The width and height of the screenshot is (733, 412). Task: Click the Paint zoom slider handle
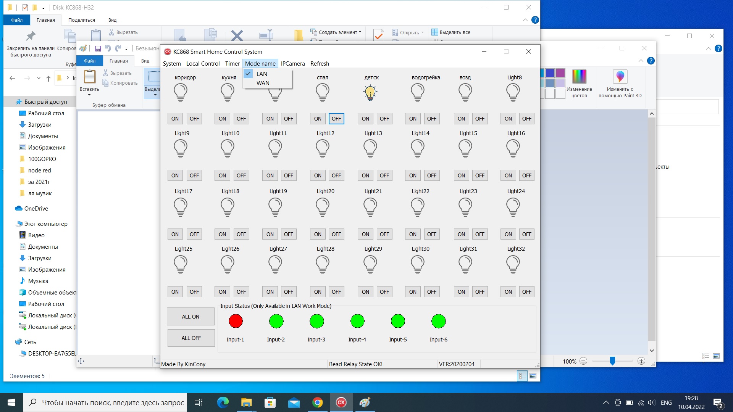pos(612,361)
